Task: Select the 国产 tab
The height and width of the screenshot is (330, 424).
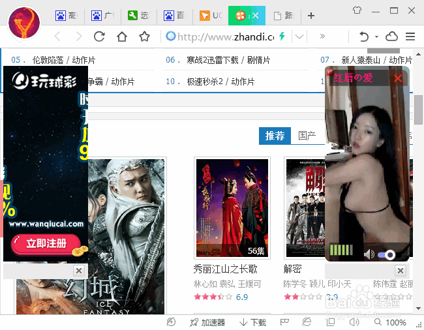Action: (x=307, y=136)
